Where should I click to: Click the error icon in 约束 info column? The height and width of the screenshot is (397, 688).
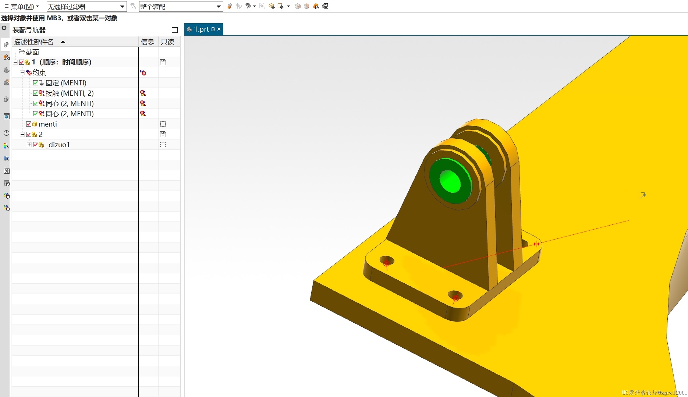(x=143, y=72)
